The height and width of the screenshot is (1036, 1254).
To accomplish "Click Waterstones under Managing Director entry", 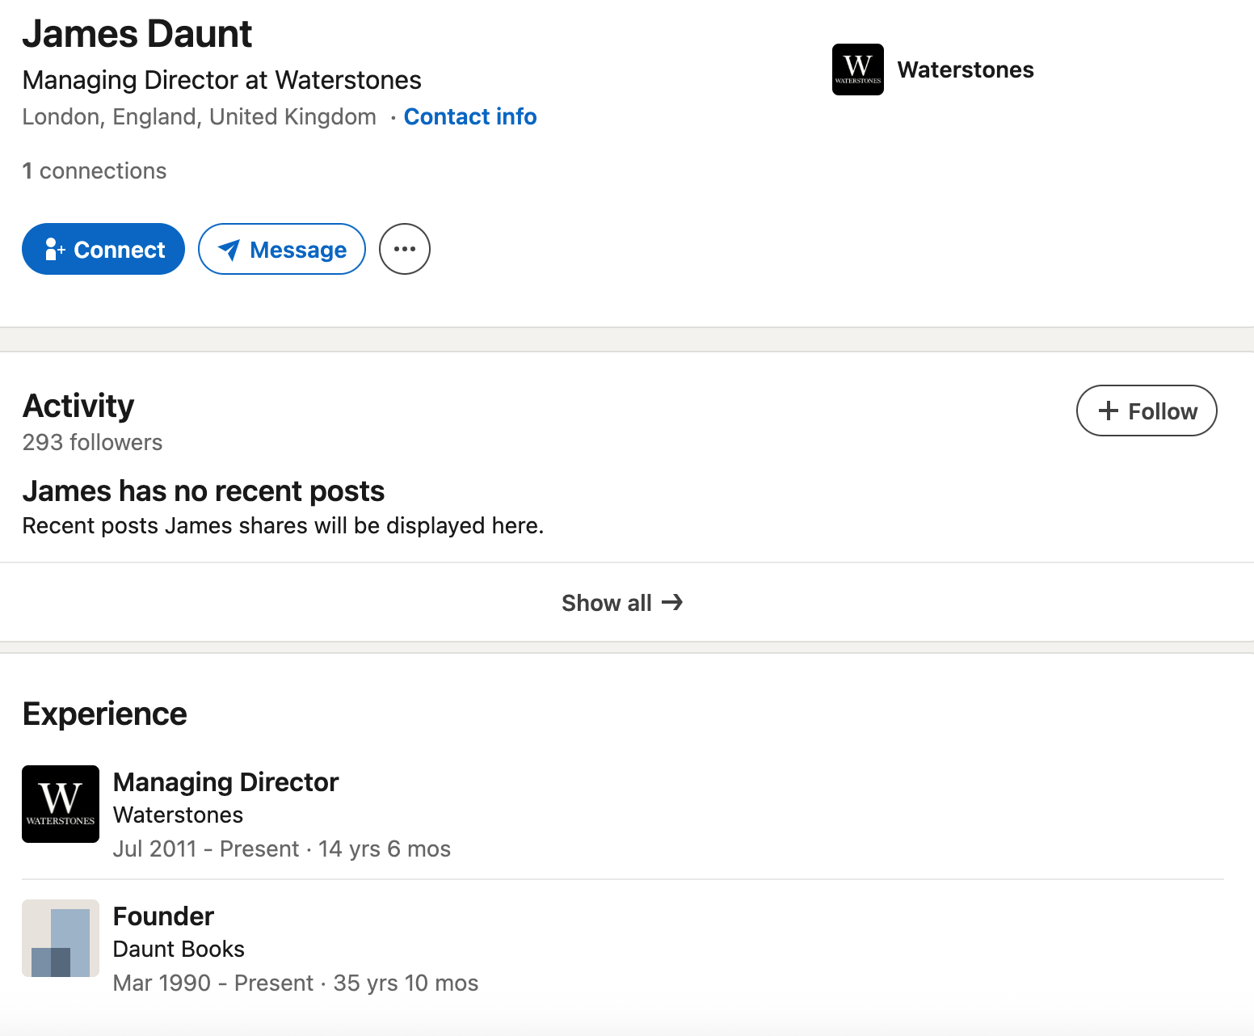I will pos(178,815).
